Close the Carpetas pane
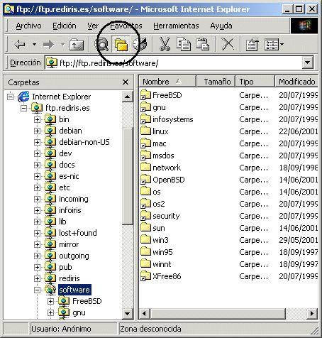 pyautogui.click(x=126, y=82)
